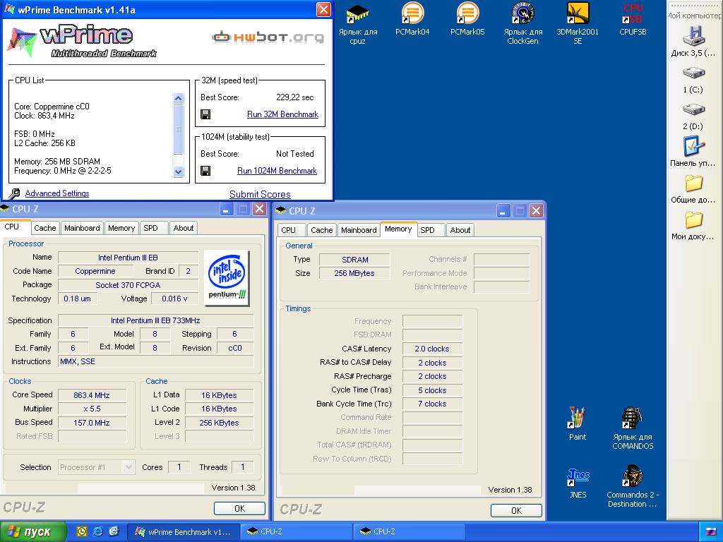
Task: Click the Level 2 256 KBytes field
Action: coord(219,423)
